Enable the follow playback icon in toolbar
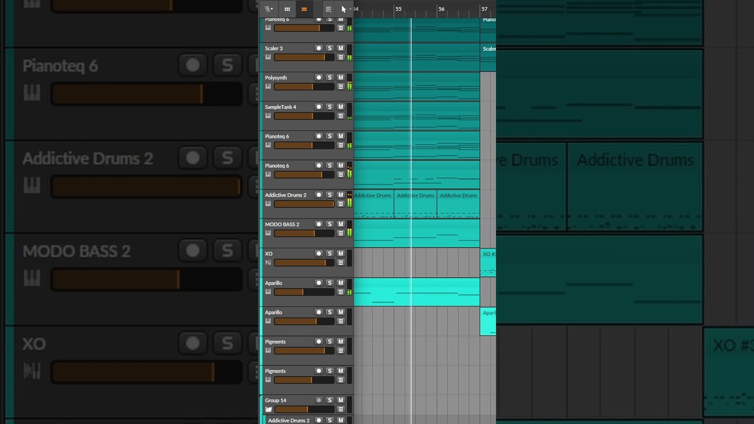 [328, 9]
